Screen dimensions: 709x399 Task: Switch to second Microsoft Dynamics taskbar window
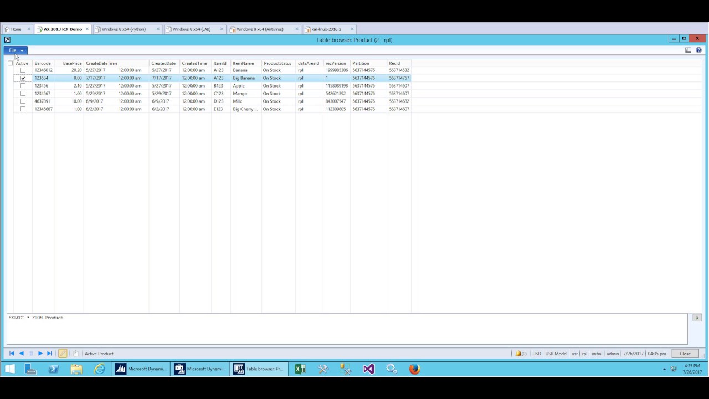(x=199, y=369)
